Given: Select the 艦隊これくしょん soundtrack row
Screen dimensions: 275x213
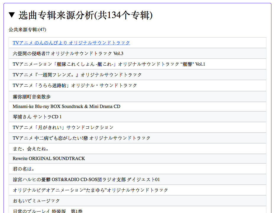Looking at the screenshot, I should click(x=137, y=64).
